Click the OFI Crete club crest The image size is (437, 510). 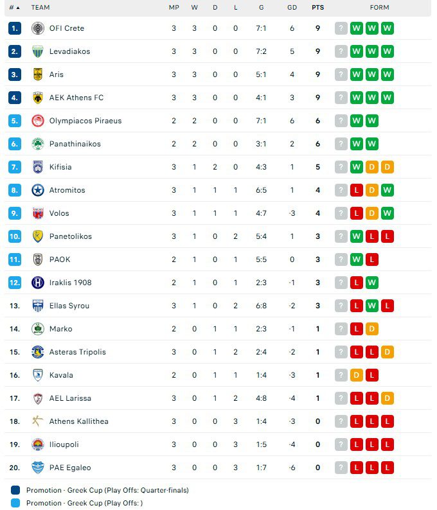click(x=37, y=28)
